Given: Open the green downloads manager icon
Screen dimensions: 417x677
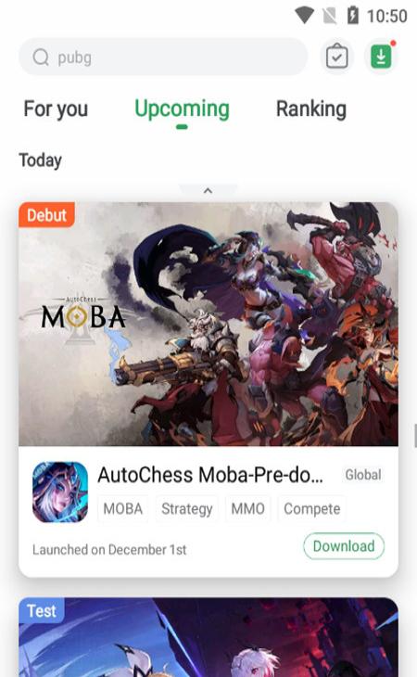Looking at the screenshot, I should click(x=381, y=57).
